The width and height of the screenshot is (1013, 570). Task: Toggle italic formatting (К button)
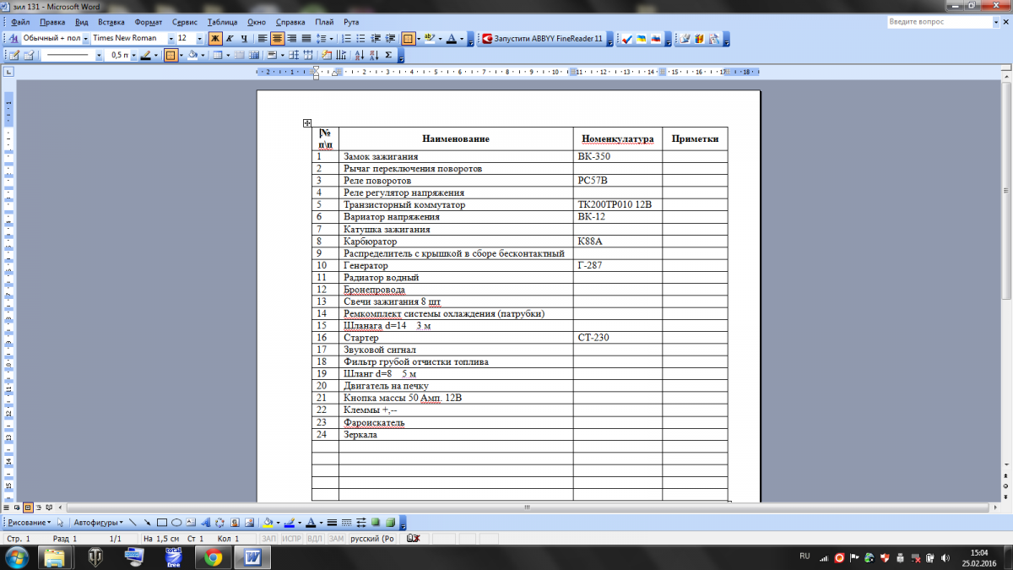(x=230, y=39)
